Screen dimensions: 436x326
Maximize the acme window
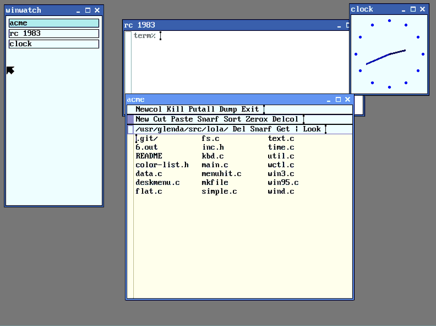click(338, 99)
